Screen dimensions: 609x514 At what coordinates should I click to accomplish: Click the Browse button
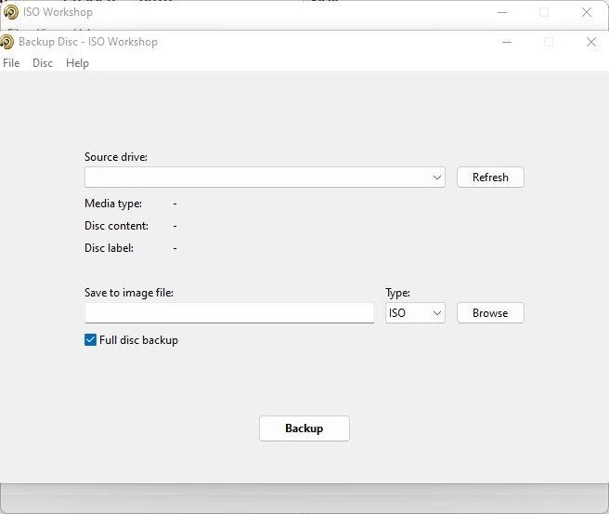pos(490,313)
